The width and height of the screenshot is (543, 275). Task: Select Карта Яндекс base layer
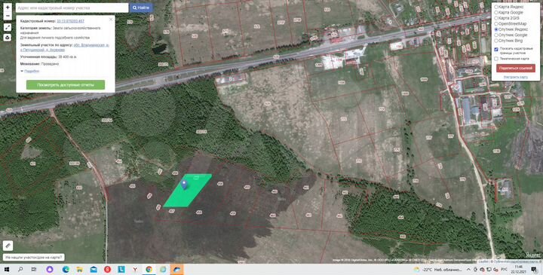[496, 7]
